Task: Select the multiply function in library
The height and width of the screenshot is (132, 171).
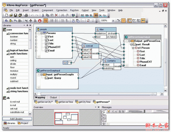Action: click(x=14, y=74)
